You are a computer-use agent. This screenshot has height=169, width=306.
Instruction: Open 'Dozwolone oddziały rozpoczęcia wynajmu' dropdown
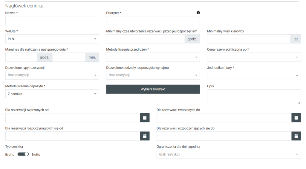153,75
